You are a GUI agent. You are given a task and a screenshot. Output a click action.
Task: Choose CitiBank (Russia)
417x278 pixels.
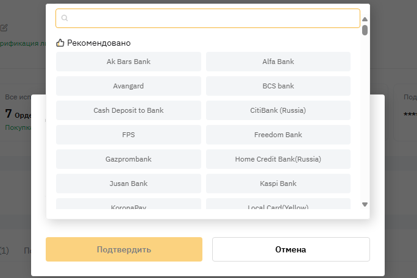point(278,110)
